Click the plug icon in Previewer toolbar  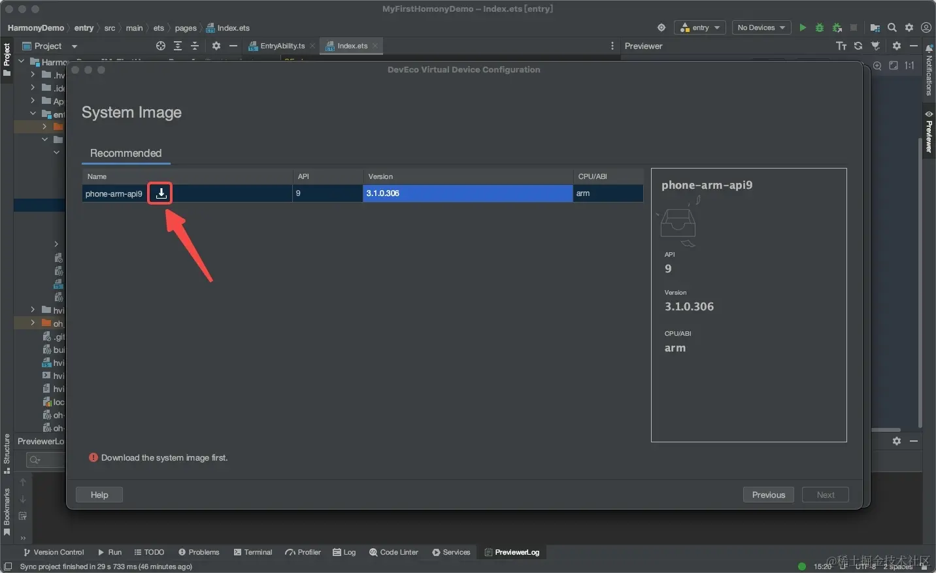click(875, 46)
